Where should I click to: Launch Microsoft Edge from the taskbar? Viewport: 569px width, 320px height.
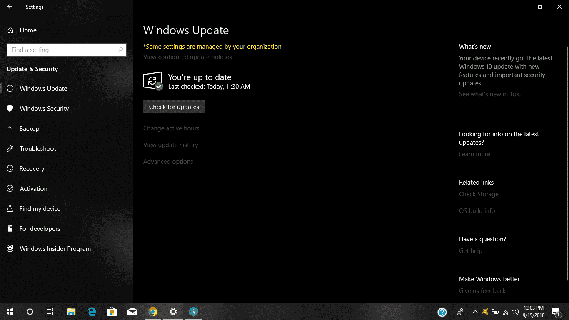[x=92, y=312]
